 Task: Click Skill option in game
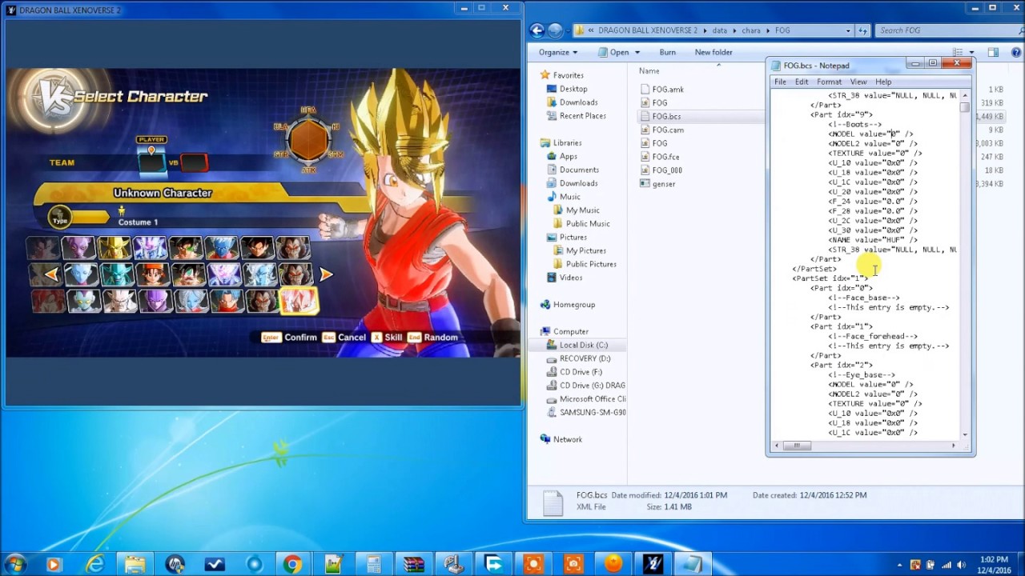pyautogui.click(x=387, y=338)
